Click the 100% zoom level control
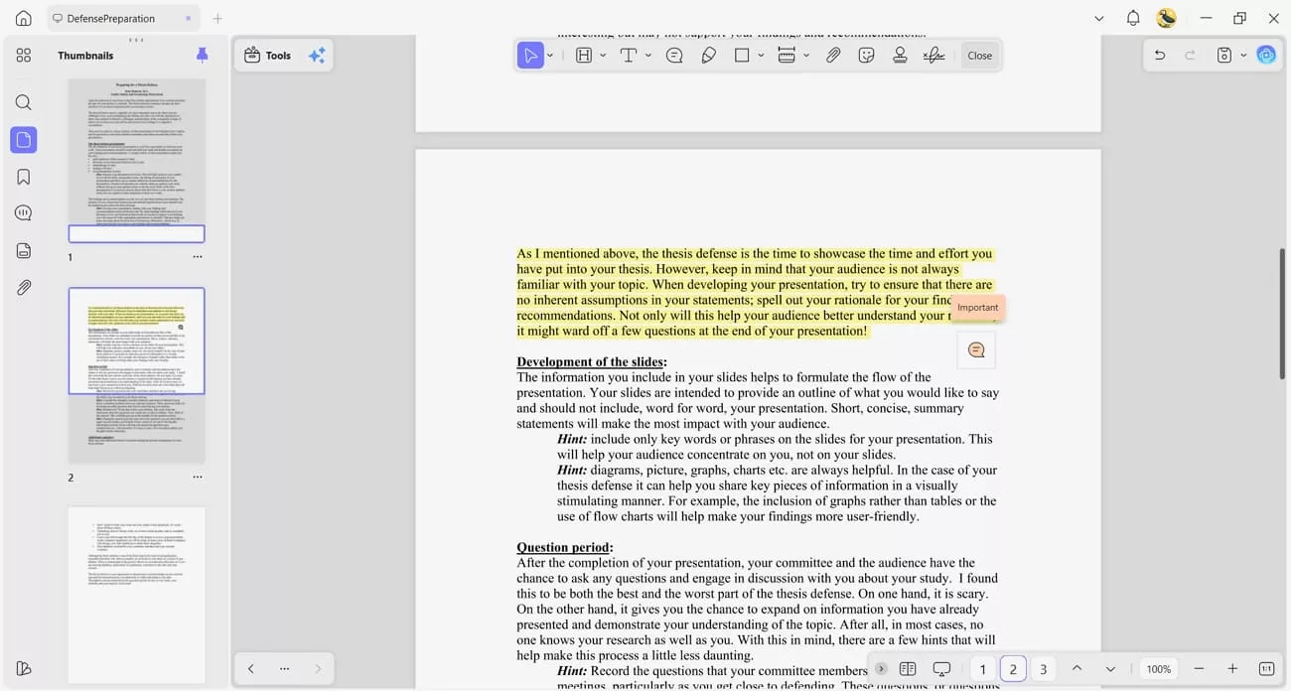Screen dimensions: 1291x691 point(1158,668)
